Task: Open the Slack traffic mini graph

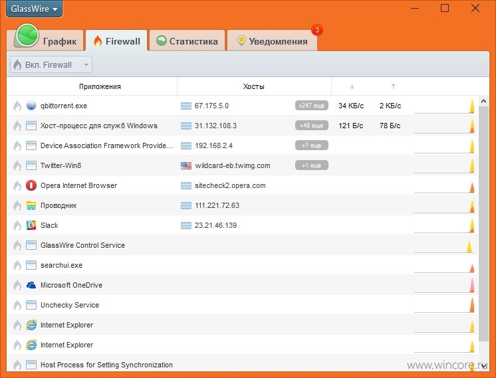Action: 444,225
